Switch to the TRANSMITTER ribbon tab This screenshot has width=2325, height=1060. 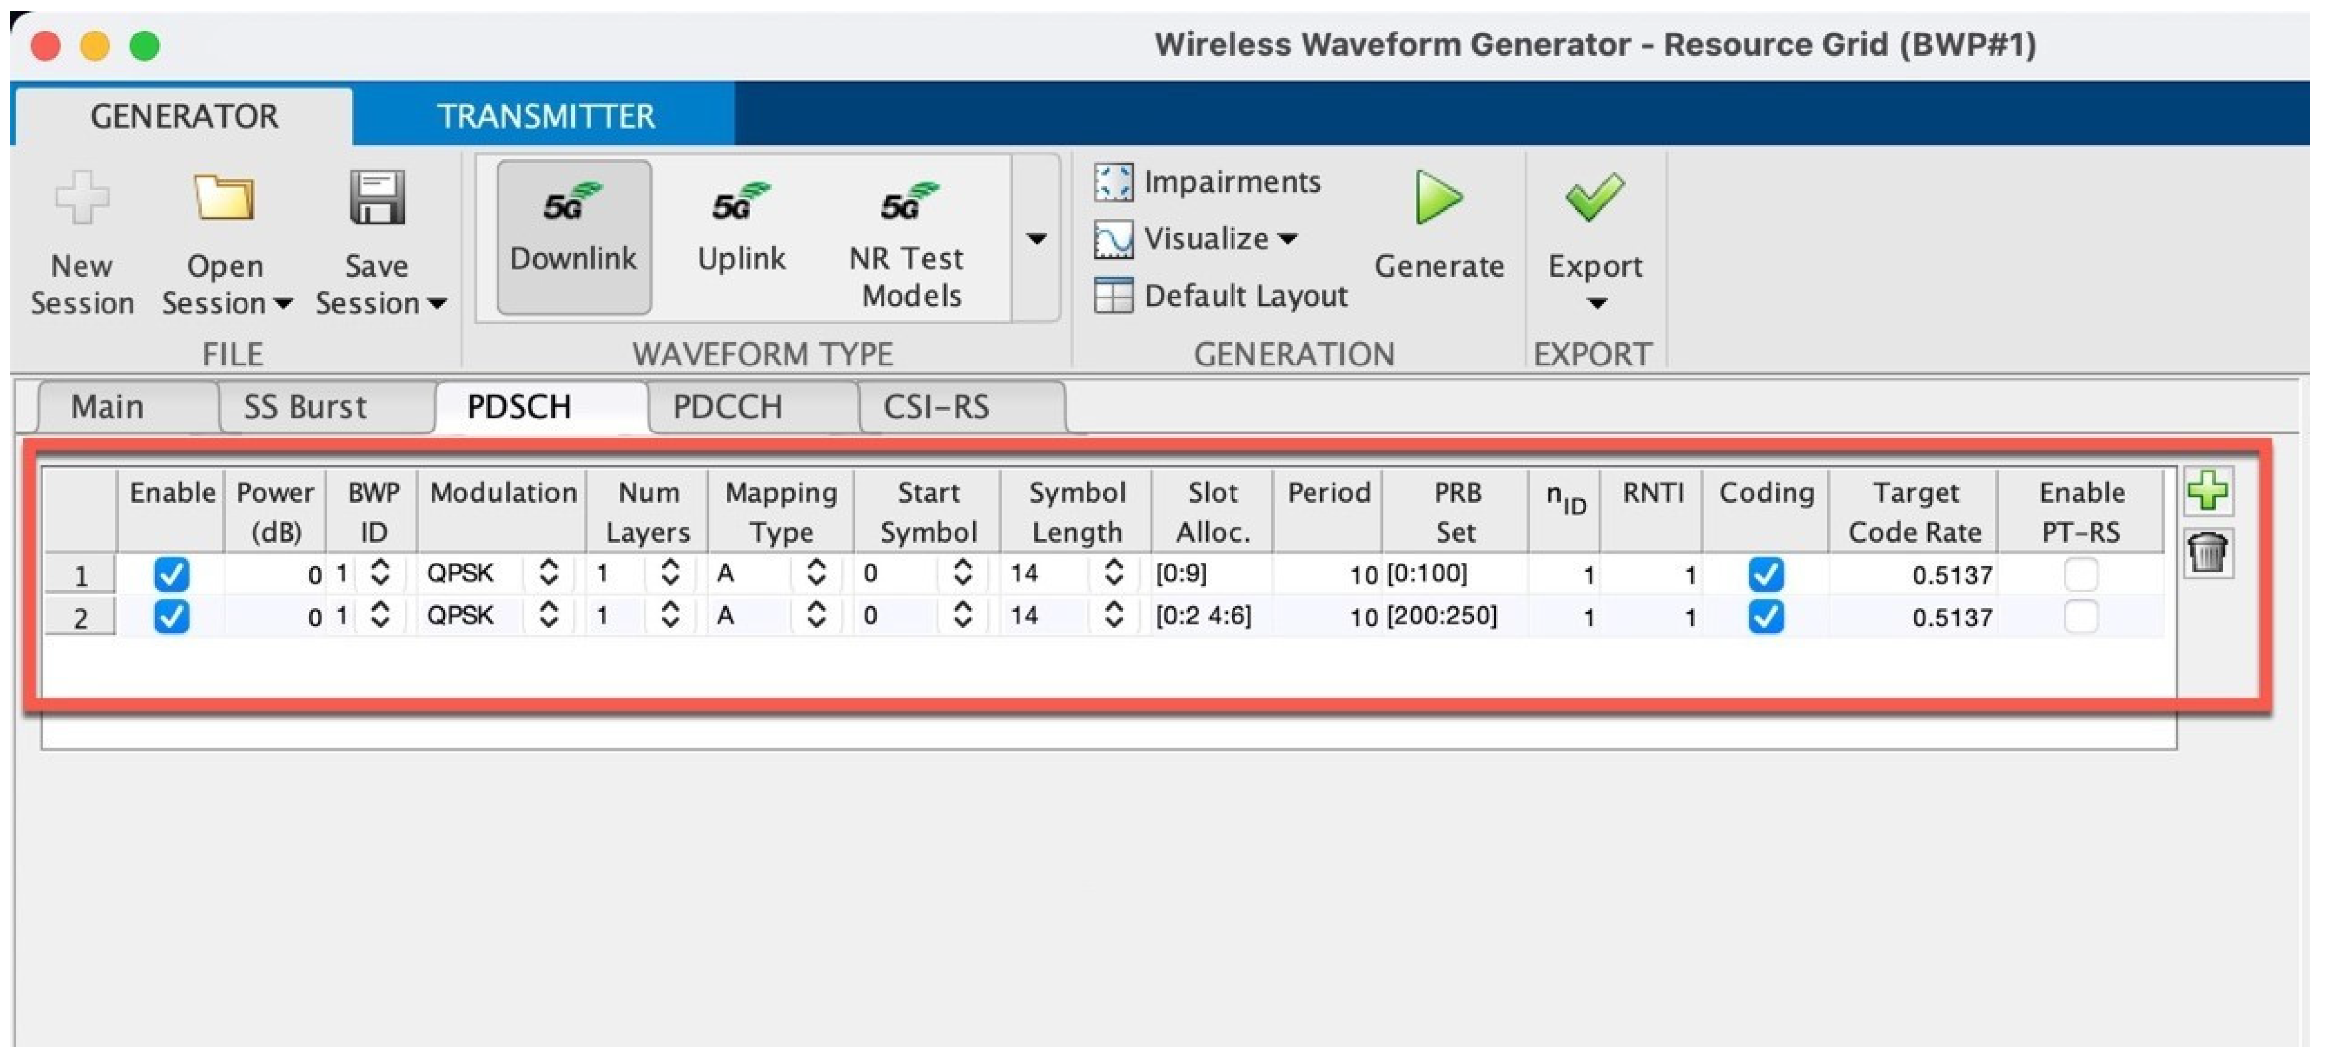[545, 115]
